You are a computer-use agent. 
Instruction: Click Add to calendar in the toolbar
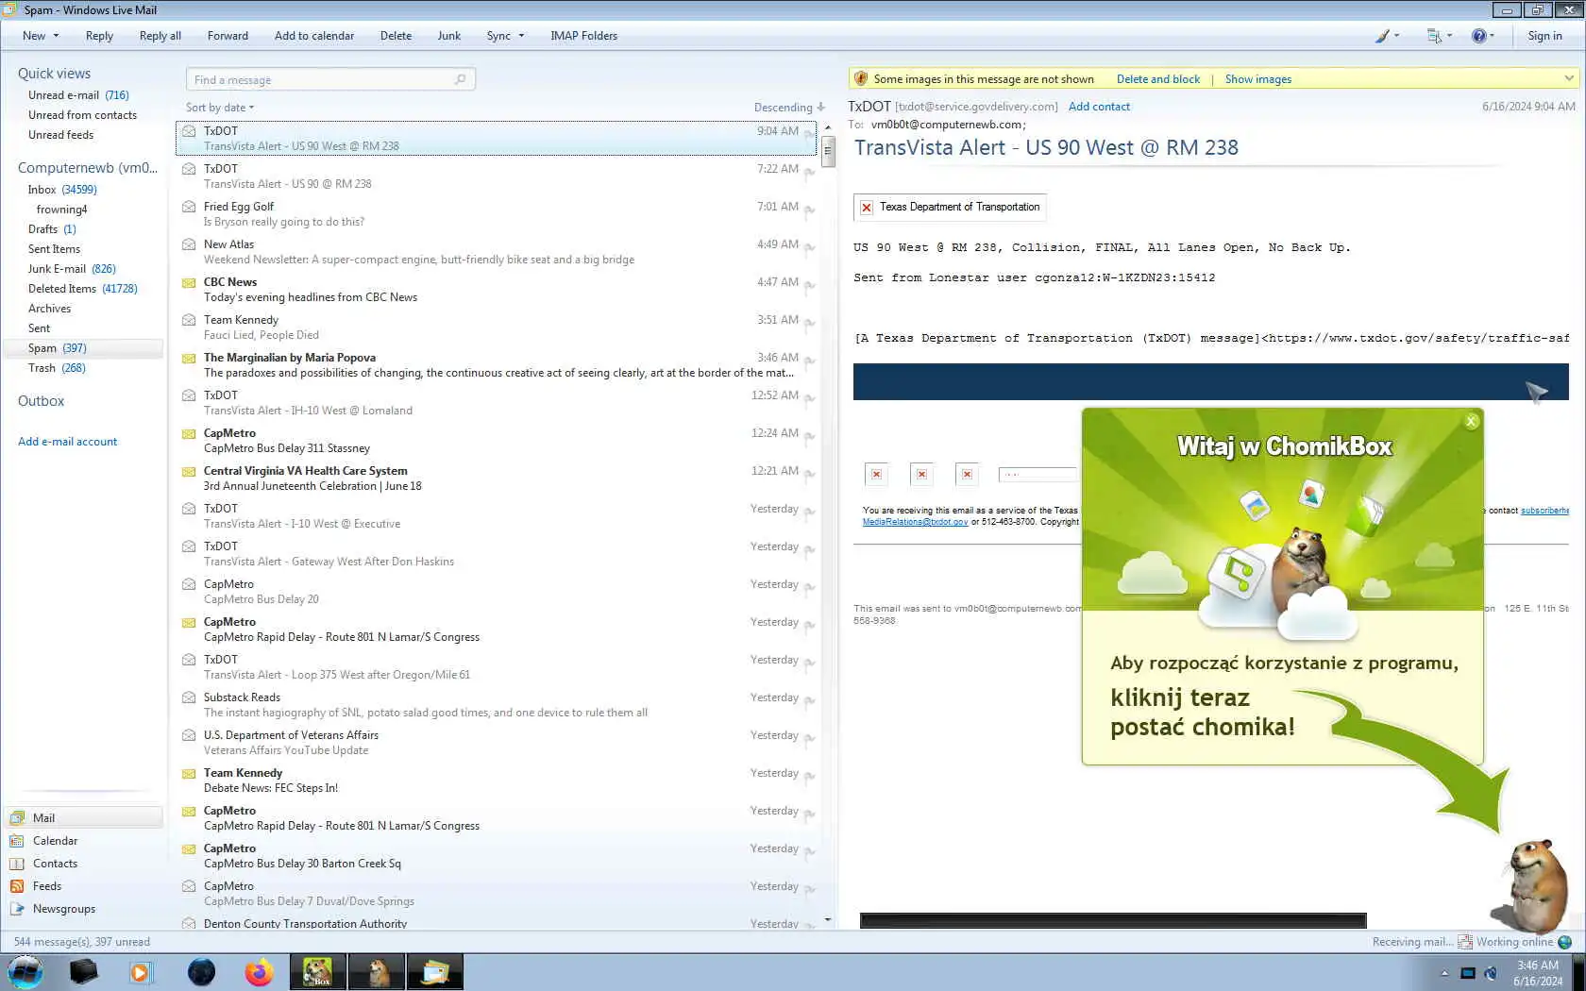314,36
